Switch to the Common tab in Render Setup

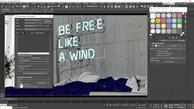18,33
